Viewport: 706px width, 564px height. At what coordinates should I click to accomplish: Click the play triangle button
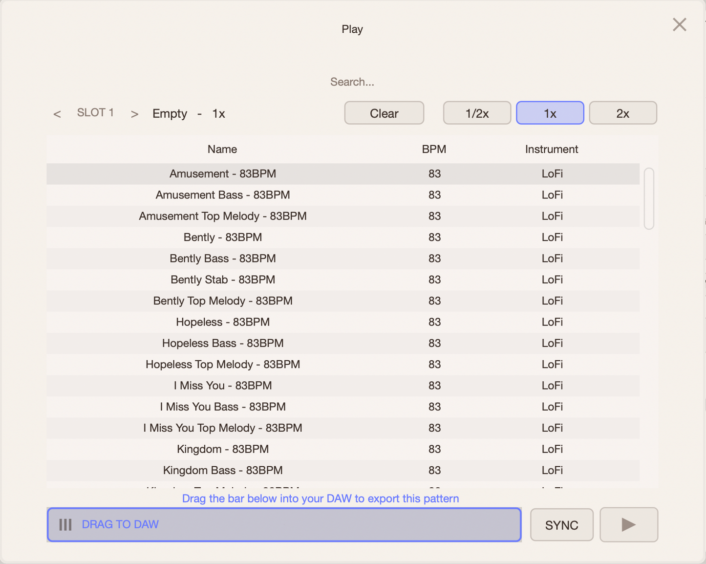click(x=628, y=524)
